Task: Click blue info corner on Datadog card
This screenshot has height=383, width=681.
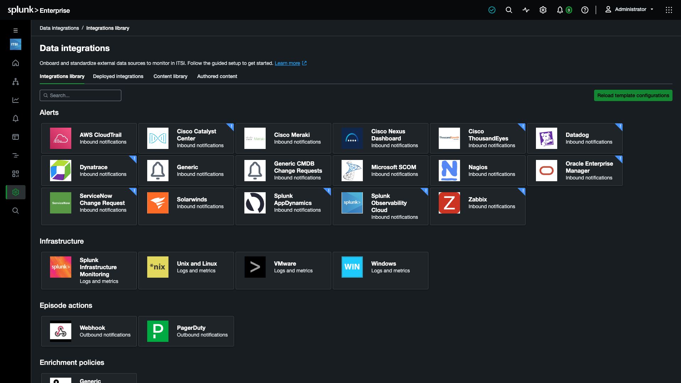Action: 620,126
